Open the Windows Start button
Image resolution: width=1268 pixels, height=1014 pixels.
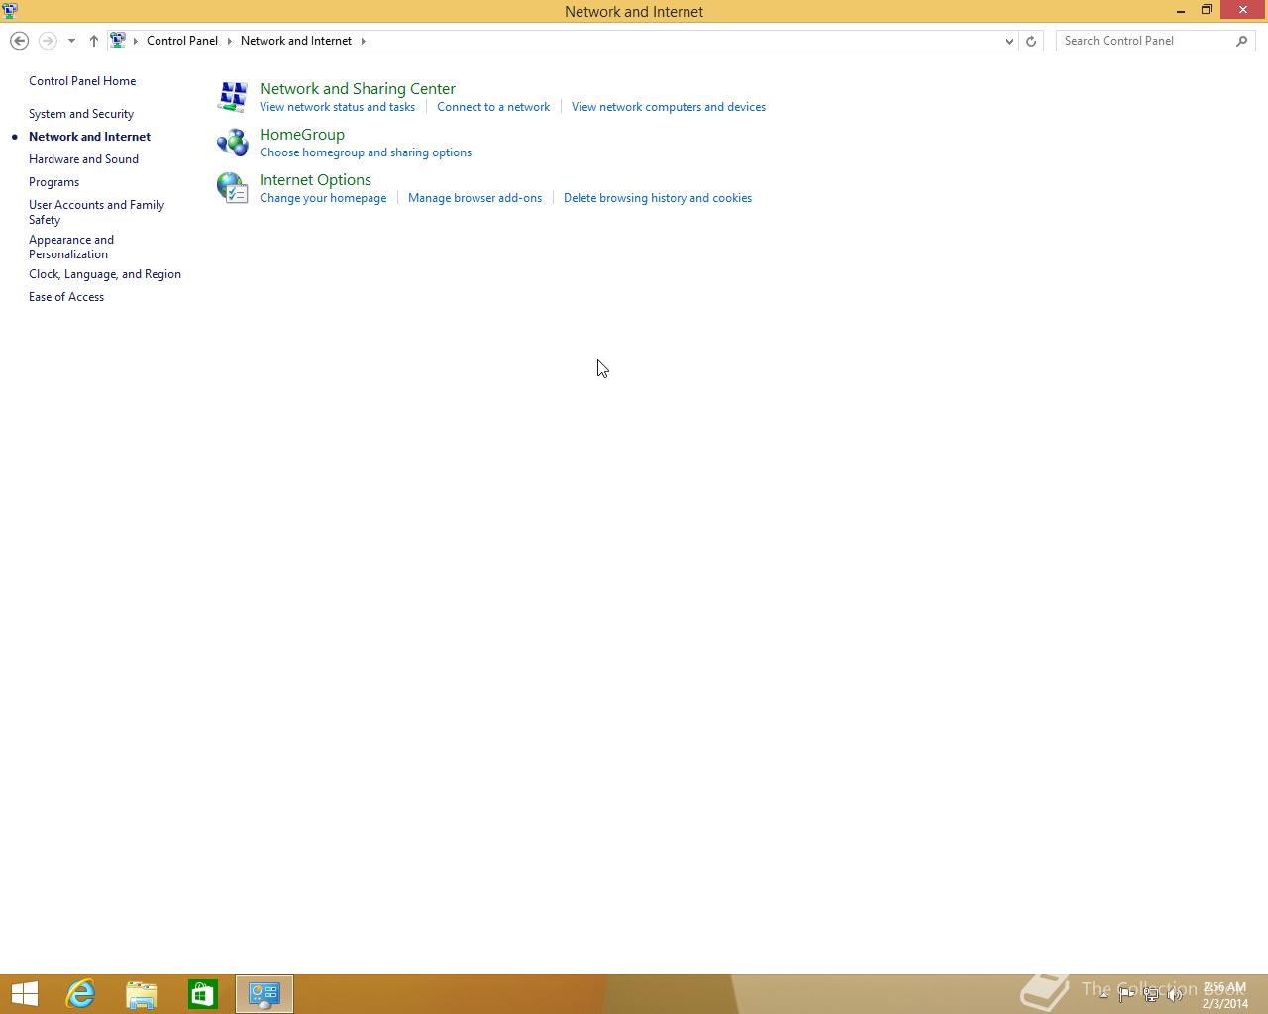pos(24,994)
